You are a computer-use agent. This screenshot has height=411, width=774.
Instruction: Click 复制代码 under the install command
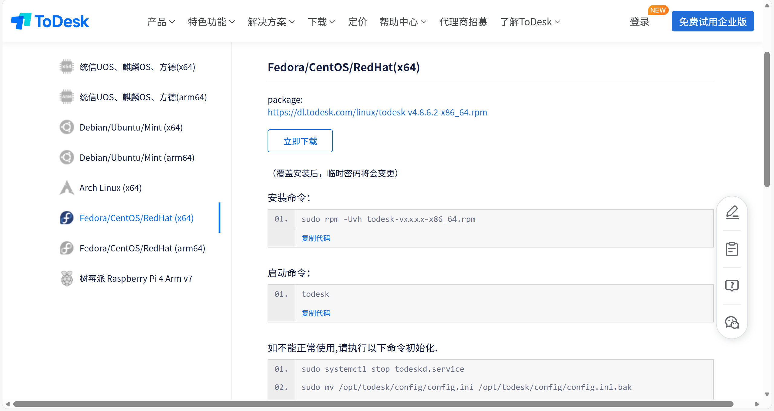pyautogui.click(x=316, y=238)
